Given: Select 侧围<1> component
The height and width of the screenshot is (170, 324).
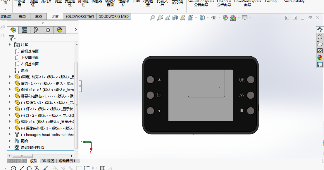Looking at the screenshot, I should tap(44, 90).
